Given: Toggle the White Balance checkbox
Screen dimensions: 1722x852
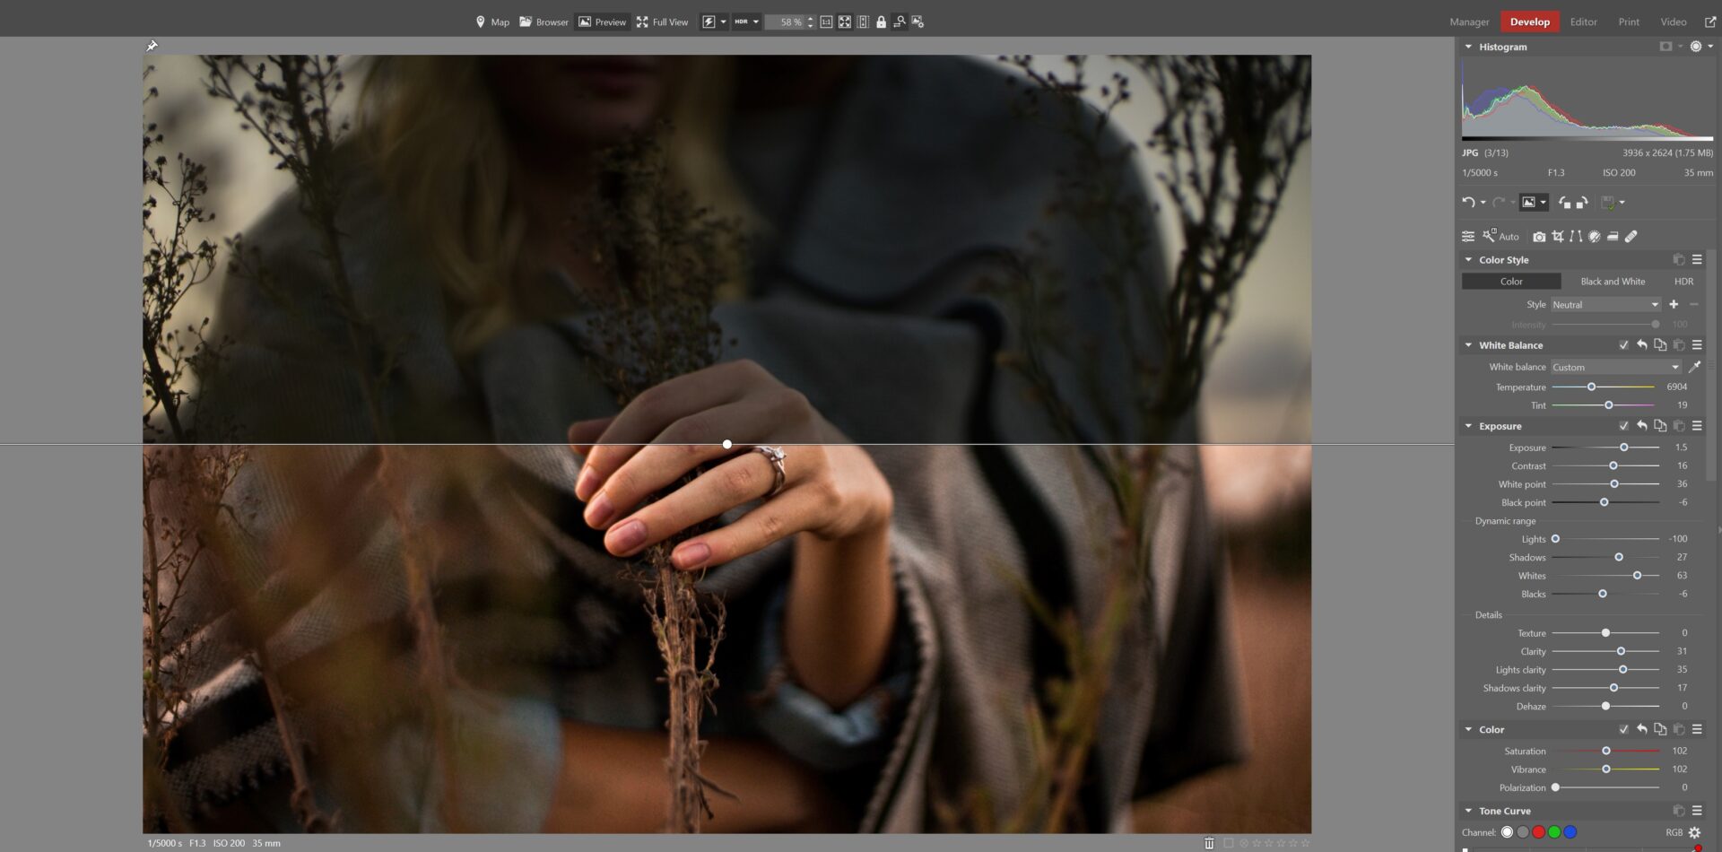Looking at the screenshot, I should 1623,345.
